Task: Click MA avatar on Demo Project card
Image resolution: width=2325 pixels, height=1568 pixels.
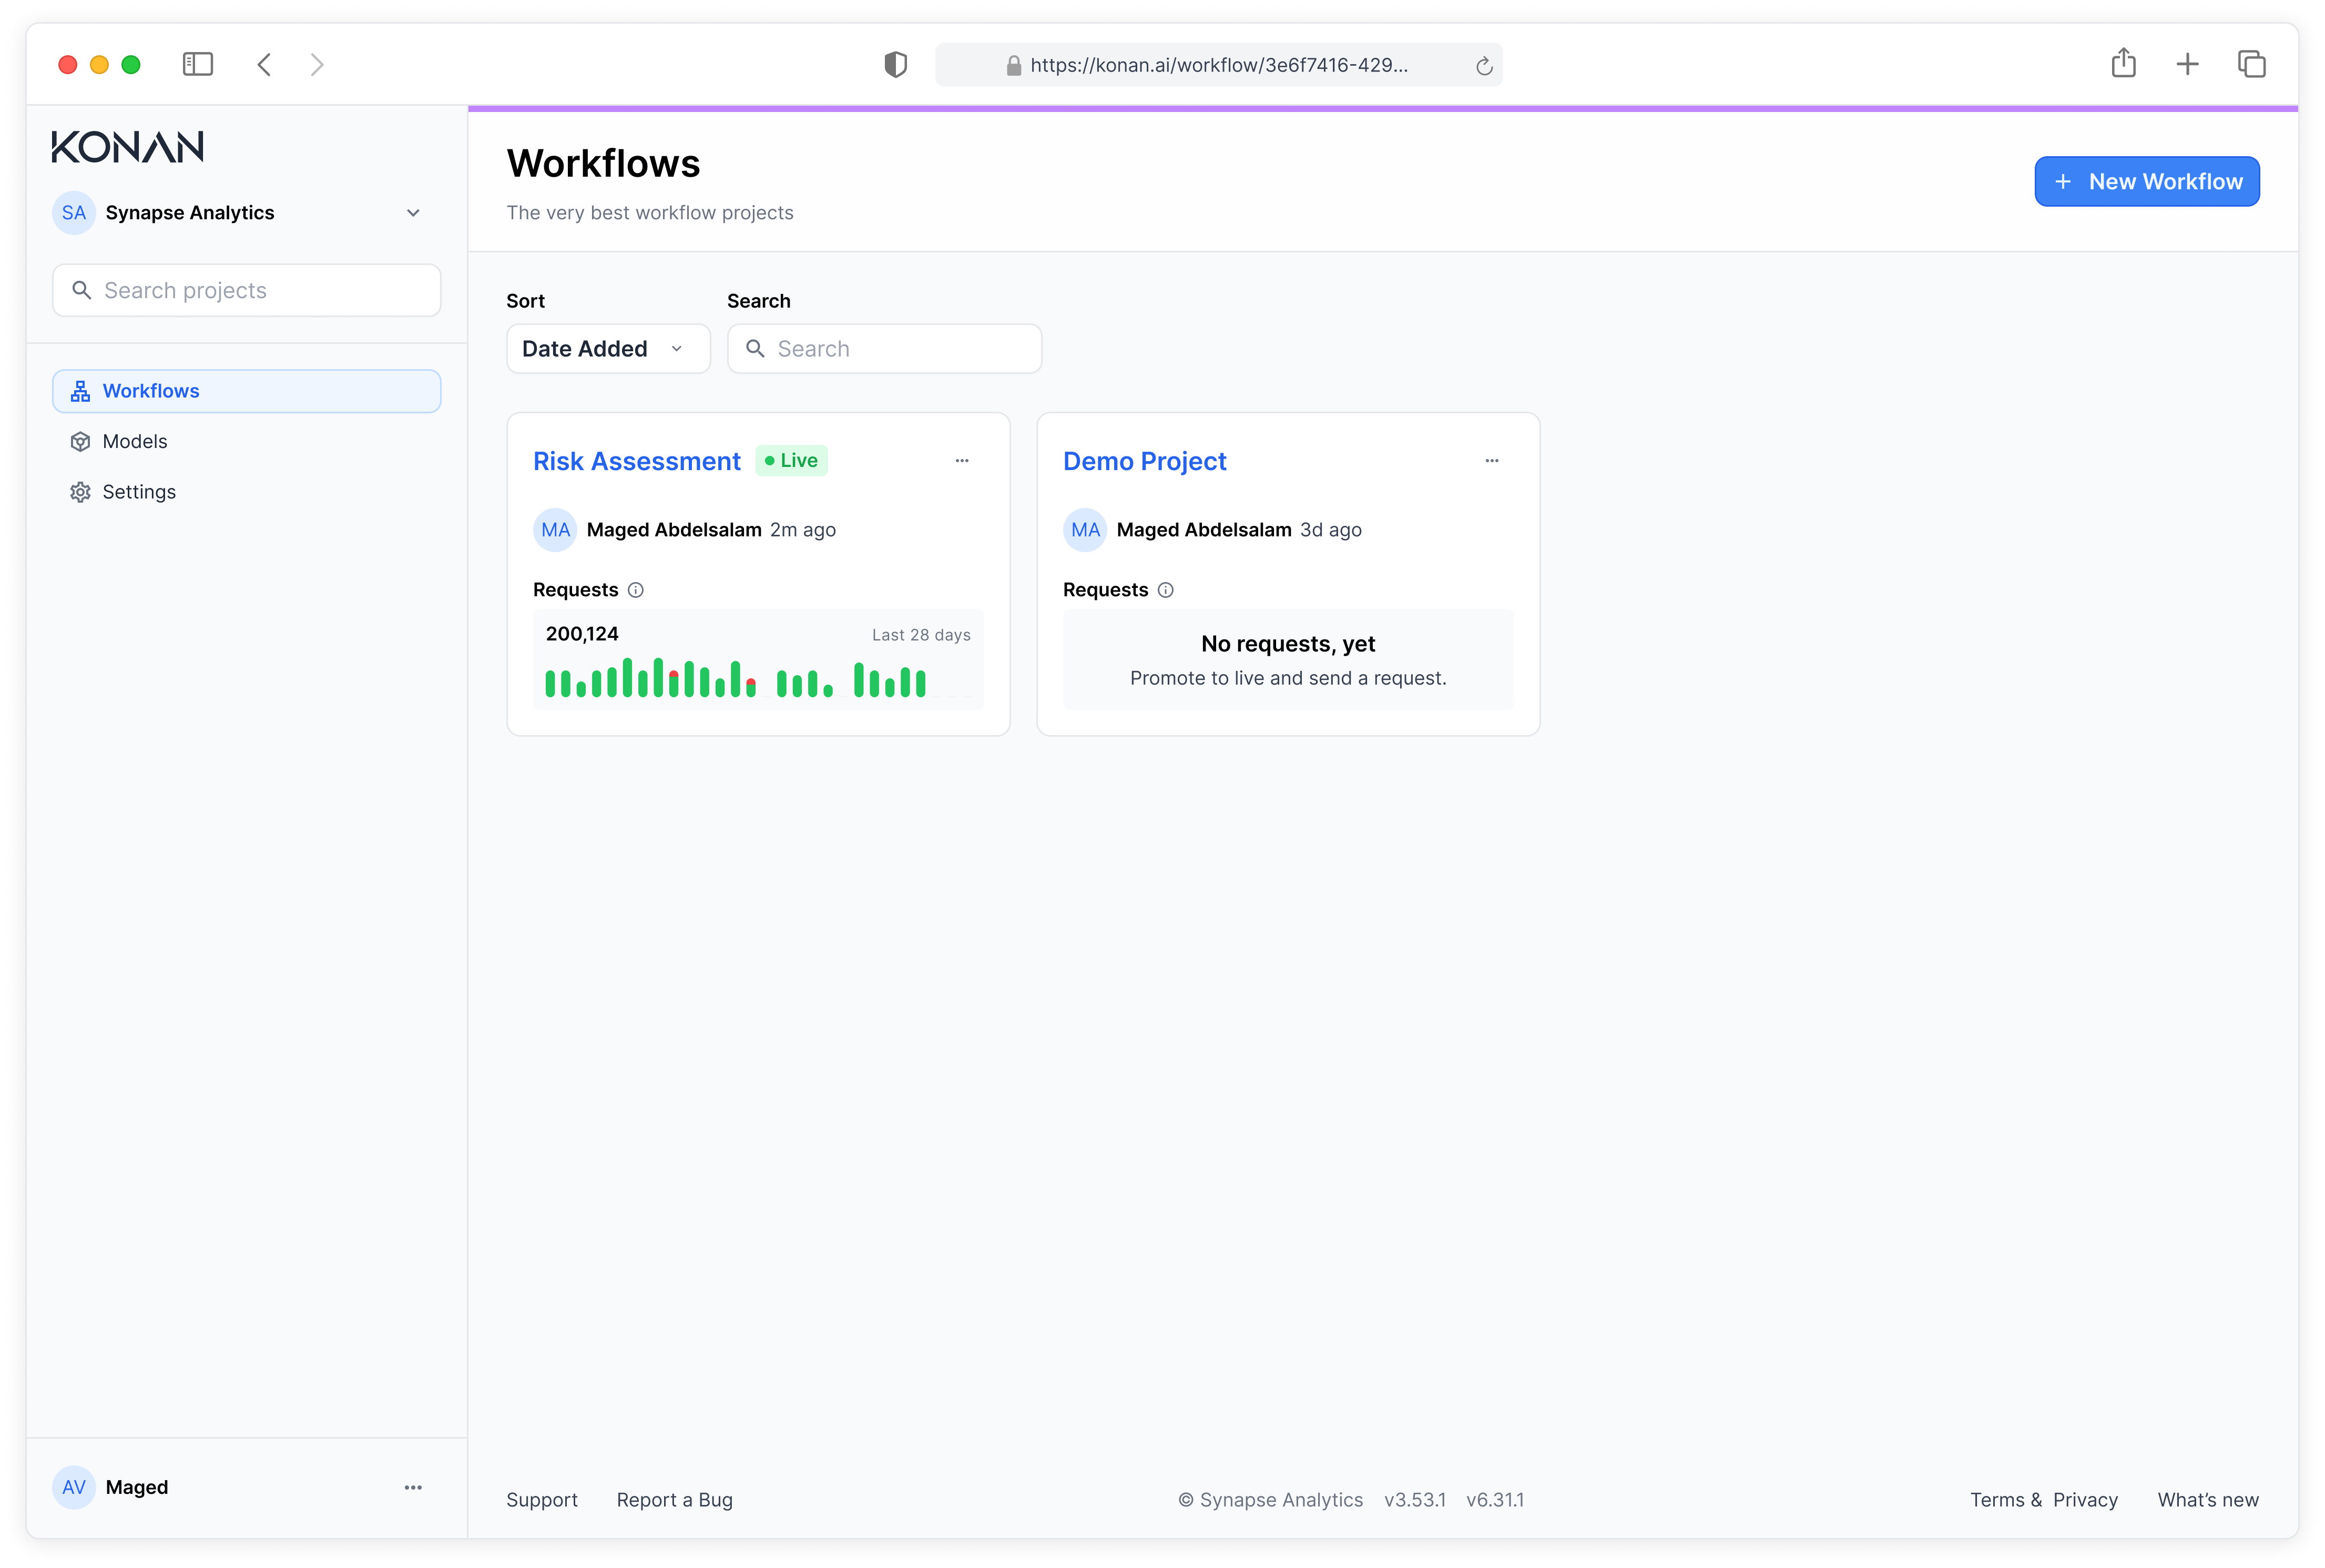Action: [x=1085, y=530]
